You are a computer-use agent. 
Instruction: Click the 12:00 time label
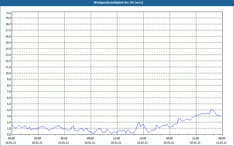click(x=117, y=138)
